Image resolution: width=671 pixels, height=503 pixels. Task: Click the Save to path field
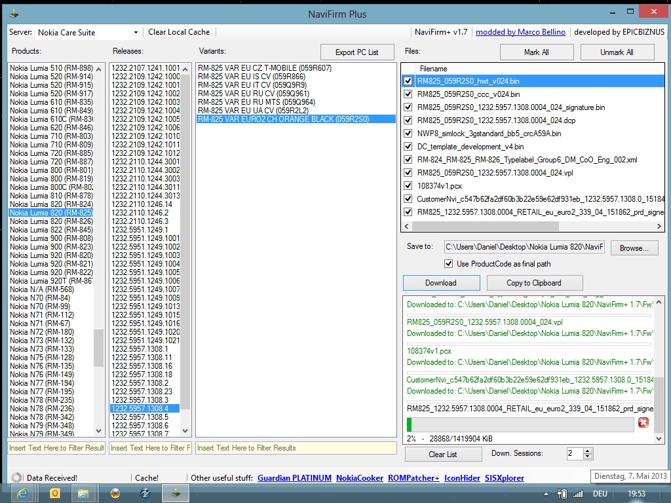(525, 247)
